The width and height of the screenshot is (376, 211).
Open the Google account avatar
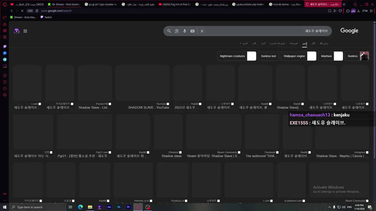(x=17, y=31)
